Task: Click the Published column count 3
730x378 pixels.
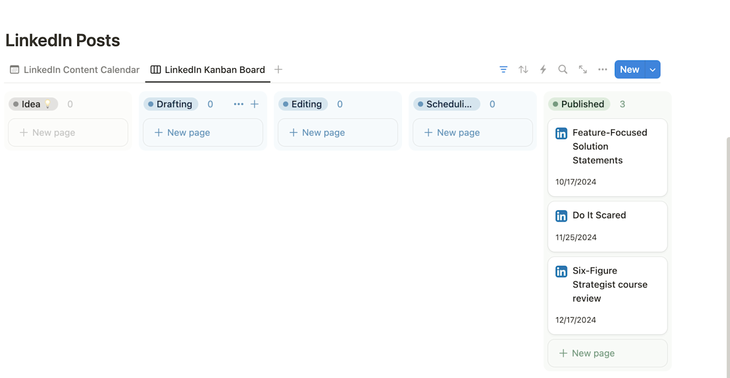Action: (622, 104)
